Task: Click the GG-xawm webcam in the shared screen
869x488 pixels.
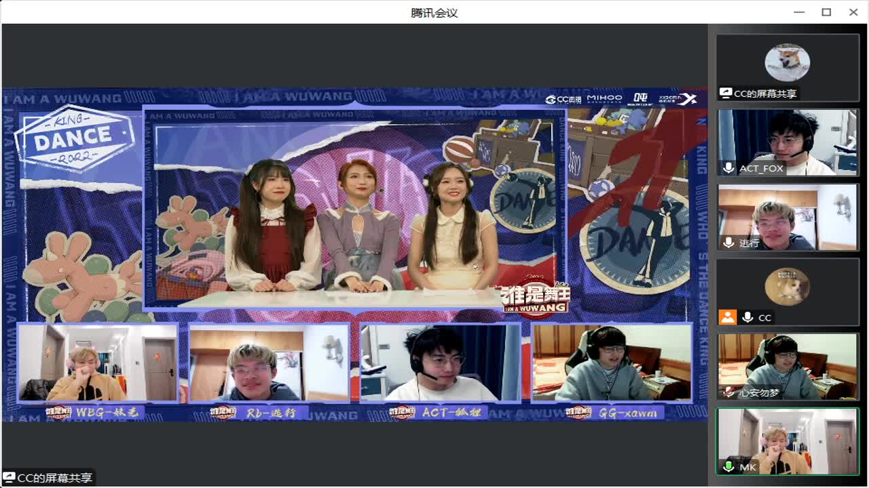Action: click(612, 362)
